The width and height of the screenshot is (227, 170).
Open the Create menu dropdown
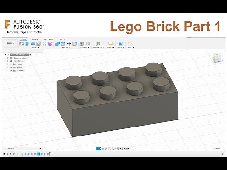click(x=35, y=47)
